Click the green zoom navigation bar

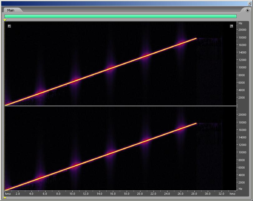[120, 16]
